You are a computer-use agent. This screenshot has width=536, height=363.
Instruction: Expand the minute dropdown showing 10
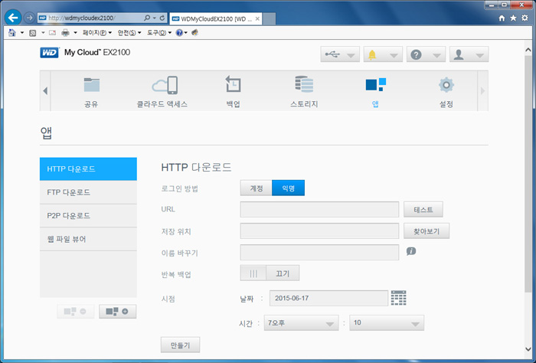click(387, 322)
